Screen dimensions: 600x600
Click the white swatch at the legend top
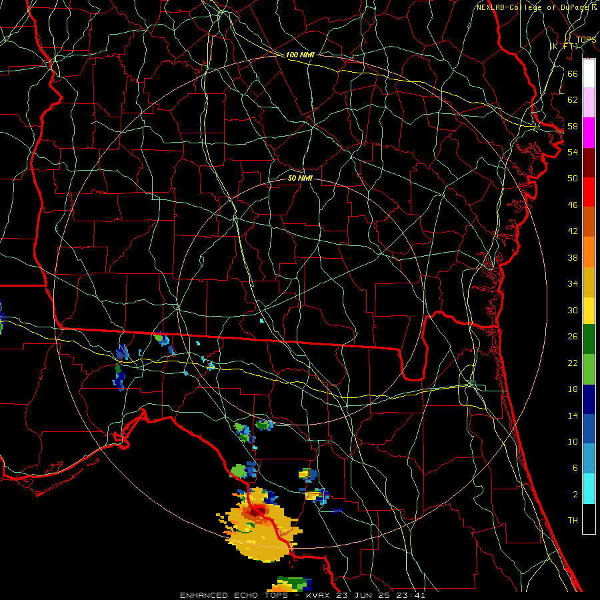pos(589,73)
